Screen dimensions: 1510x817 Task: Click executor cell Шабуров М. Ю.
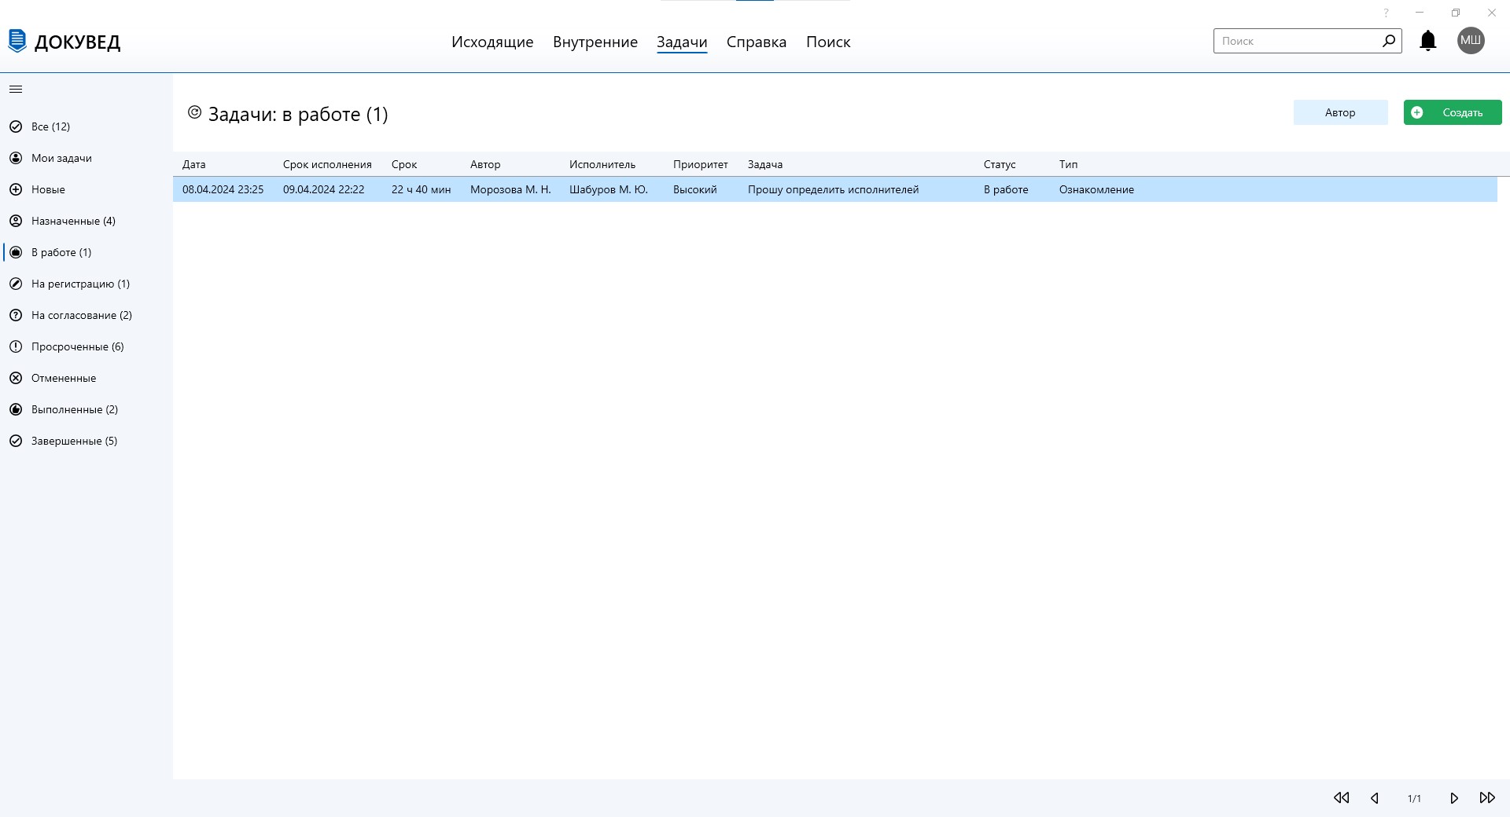click(x=609, y=189)
